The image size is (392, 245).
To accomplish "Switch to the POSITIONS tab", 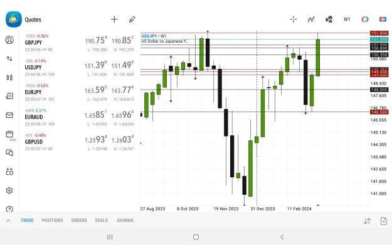I will coord(52,221).
